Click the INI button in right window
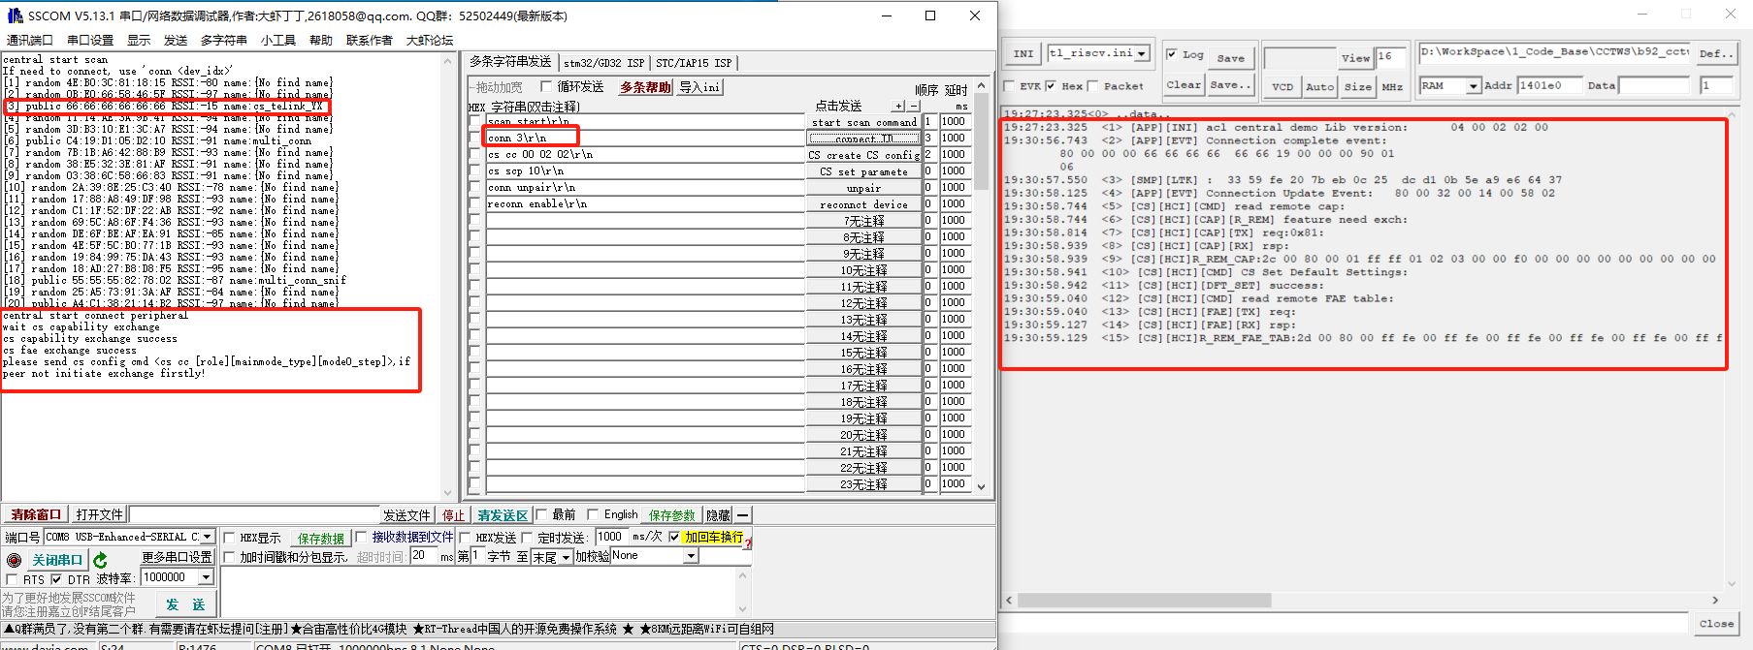 coord(1023,54)
